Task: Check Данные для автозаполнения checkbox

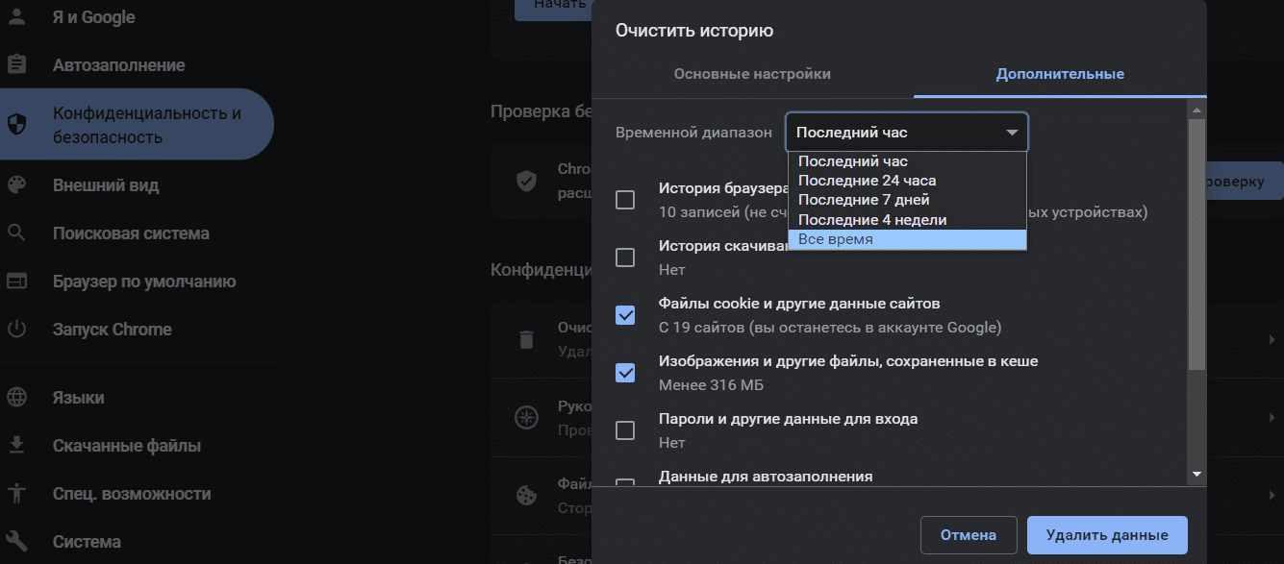Action: (x=625, y=482)
